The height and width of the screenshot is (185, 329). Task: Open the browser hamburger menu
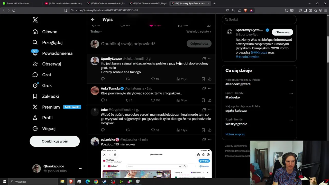pos(325,10)
